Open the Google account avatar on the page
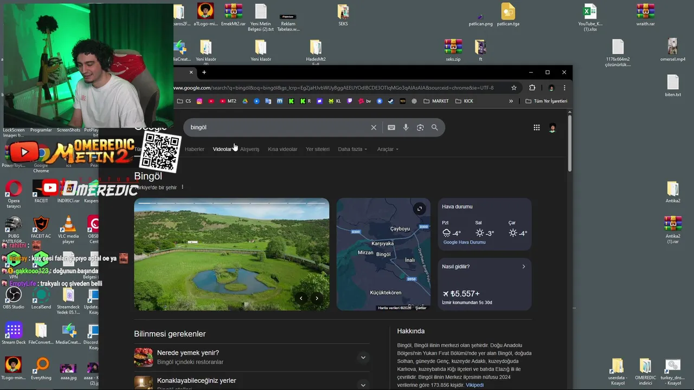Screen dimensions: 694x390 552,128
